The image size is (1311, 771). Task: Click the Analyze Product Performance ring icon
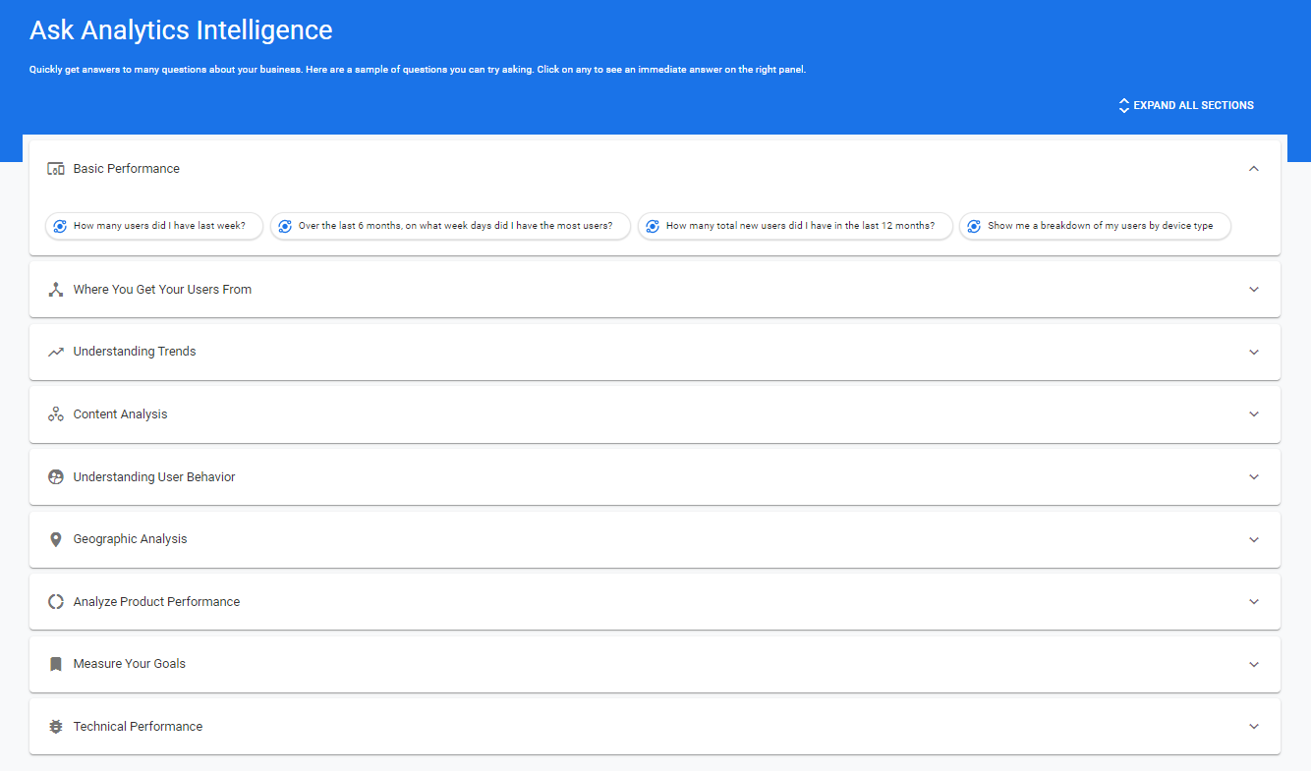[56, 602]
